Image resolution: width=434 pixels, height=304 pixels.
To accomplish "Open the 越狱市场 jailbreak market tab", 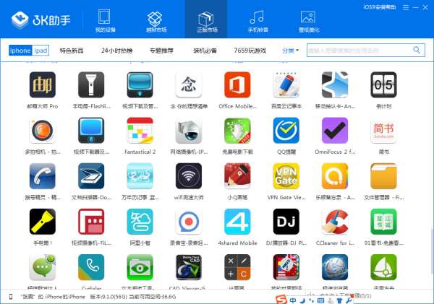I will [x=156, y=21].
